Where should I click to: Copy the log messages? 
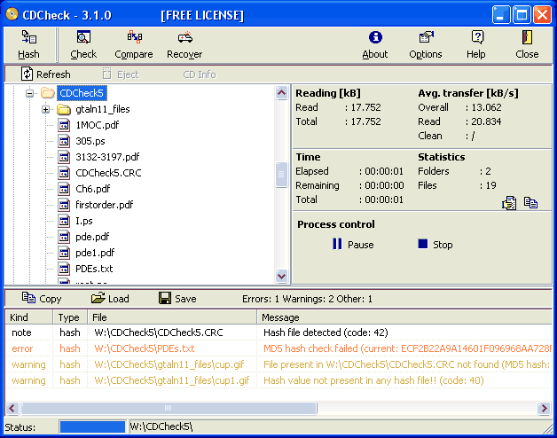(x=42, y=299)
